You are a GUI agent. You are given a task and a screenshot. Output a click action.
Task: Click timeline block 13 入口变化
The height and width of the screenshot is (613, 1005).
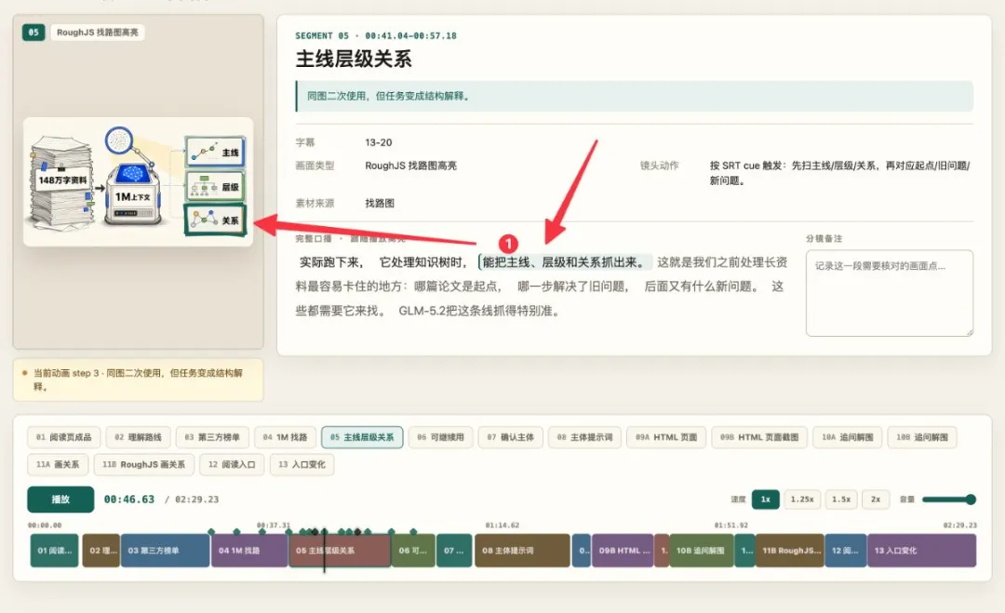921,551
